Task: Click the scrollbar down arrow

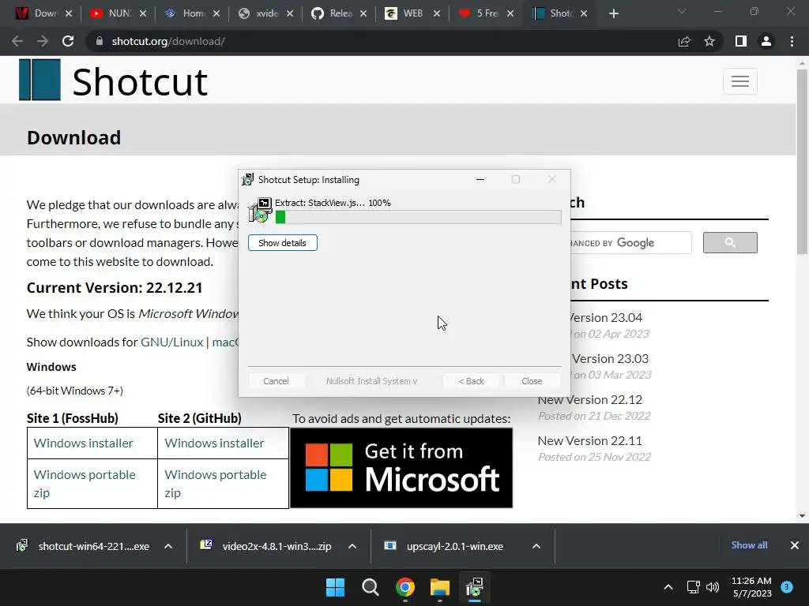Action: click(x=802, y=516)
